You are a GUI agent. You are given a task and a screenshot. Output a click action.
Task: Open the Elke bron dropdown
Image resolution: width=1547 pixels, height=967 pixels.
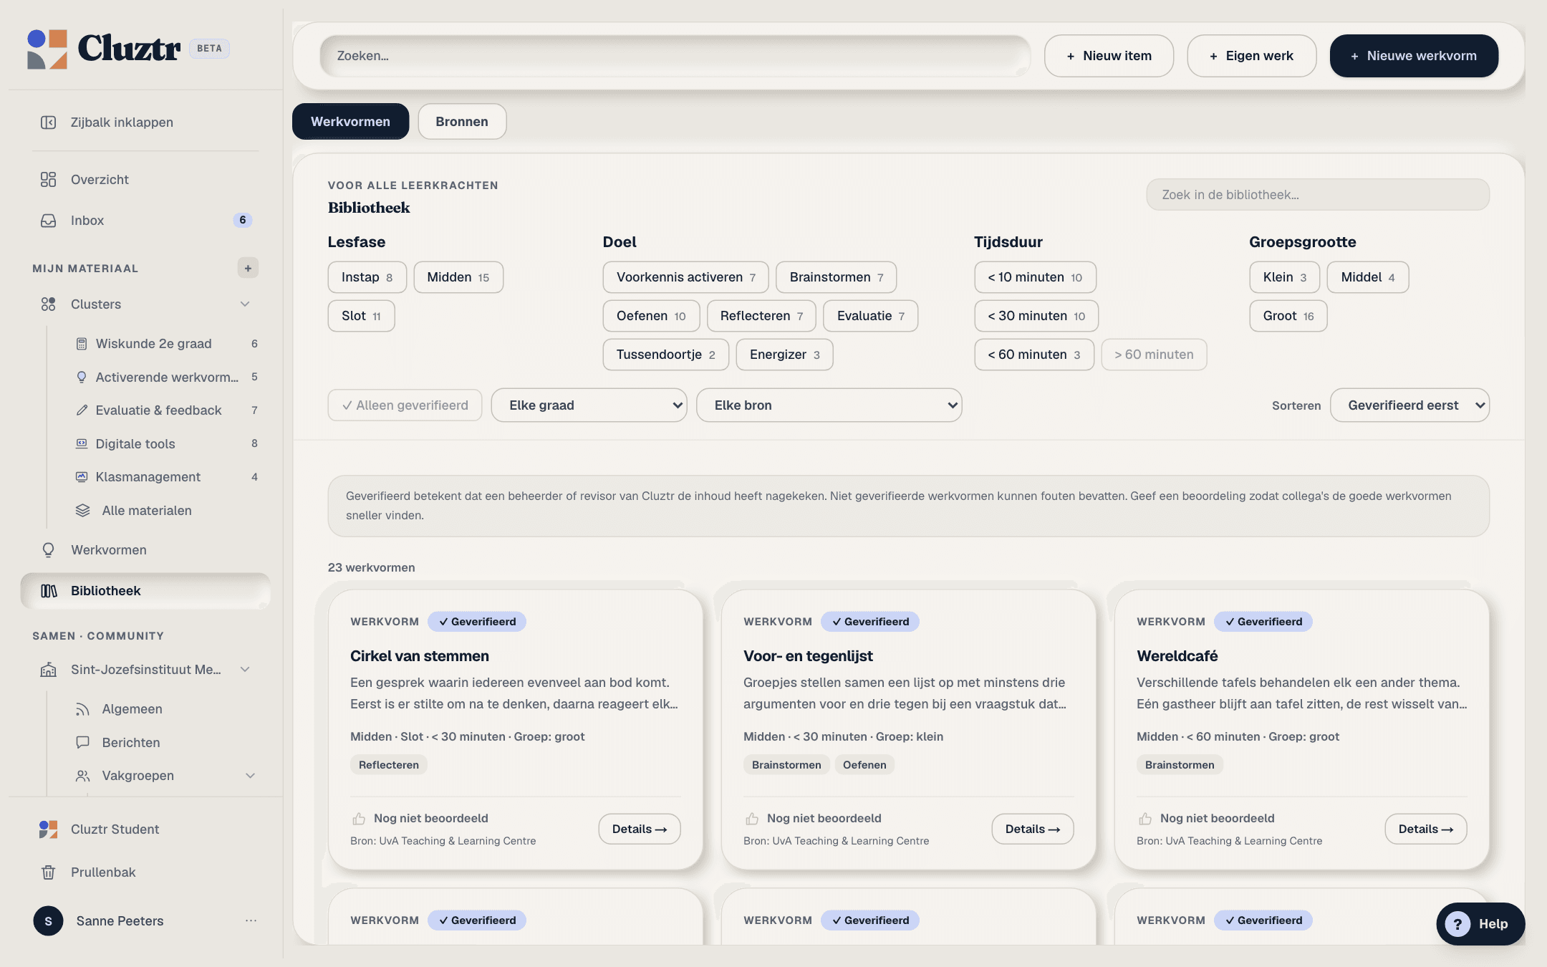click(x=829, y=405)
